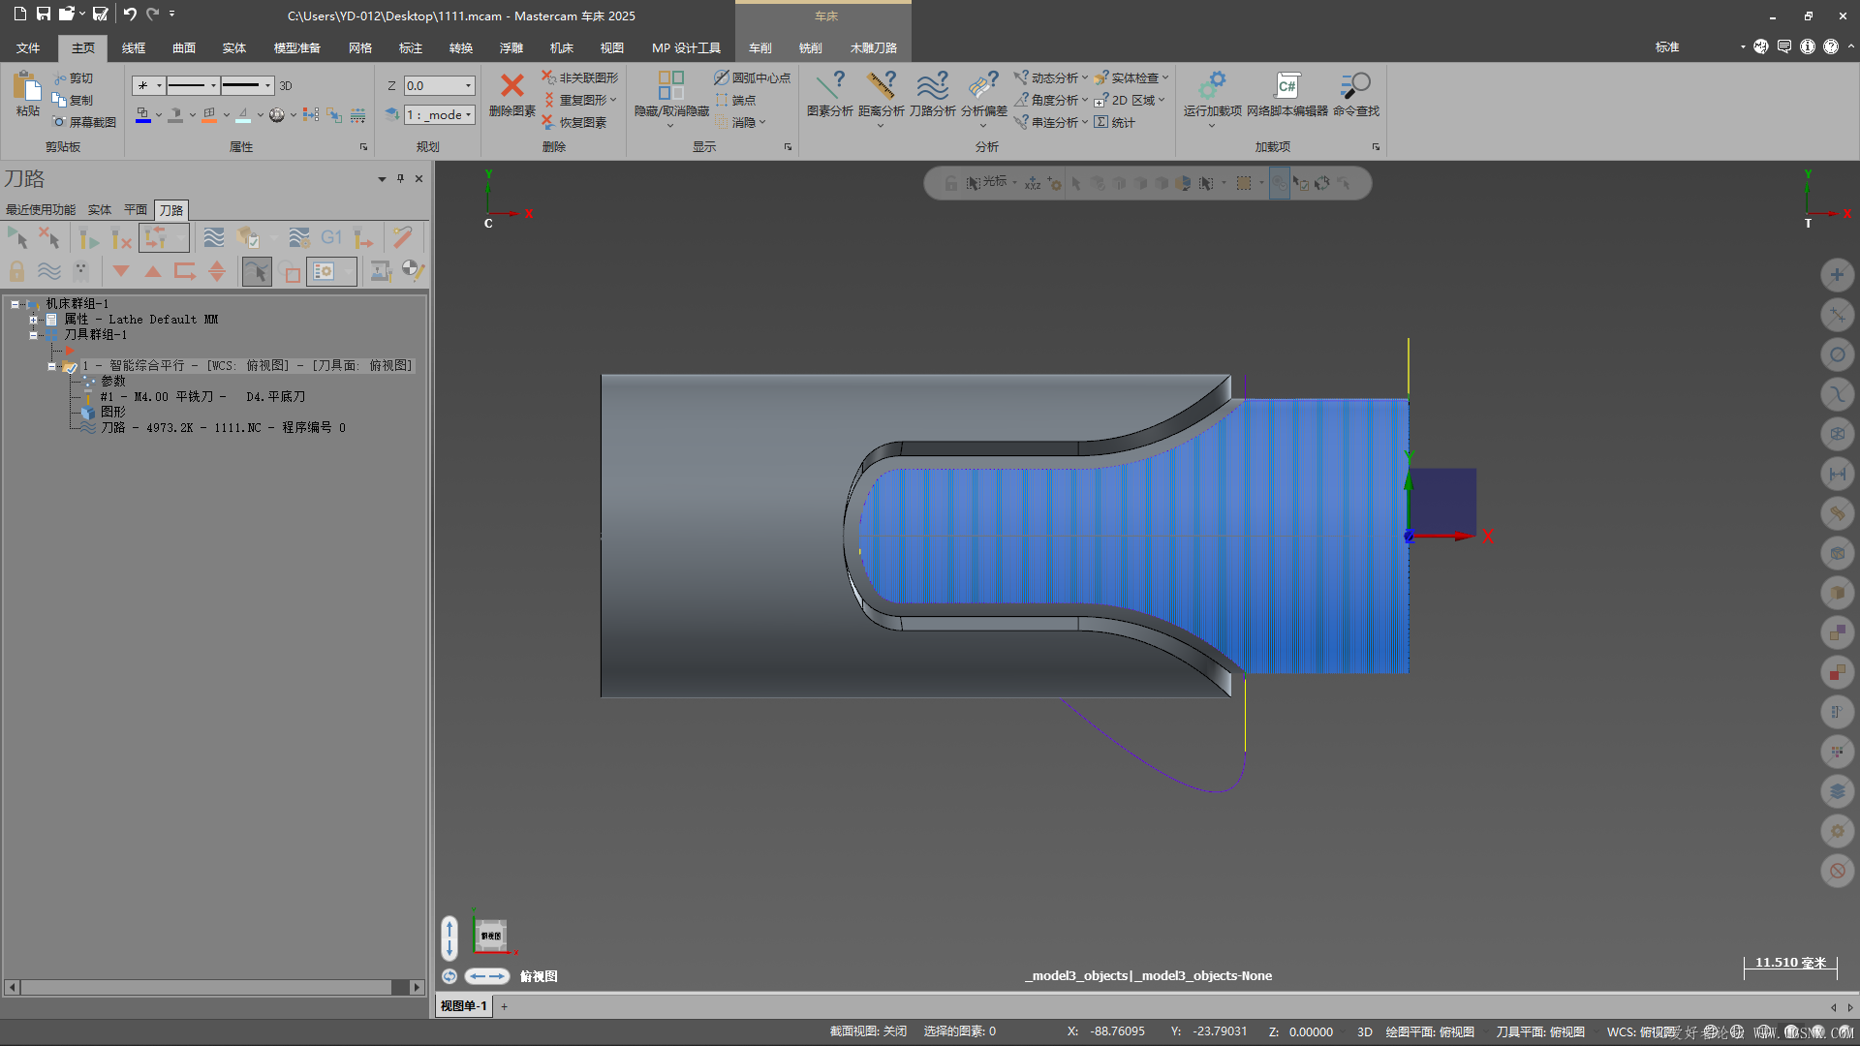This screenshot has height=1046, width=1860.
Task: Toggle the operation 1 folder checkmark
Action: point(70,366)
